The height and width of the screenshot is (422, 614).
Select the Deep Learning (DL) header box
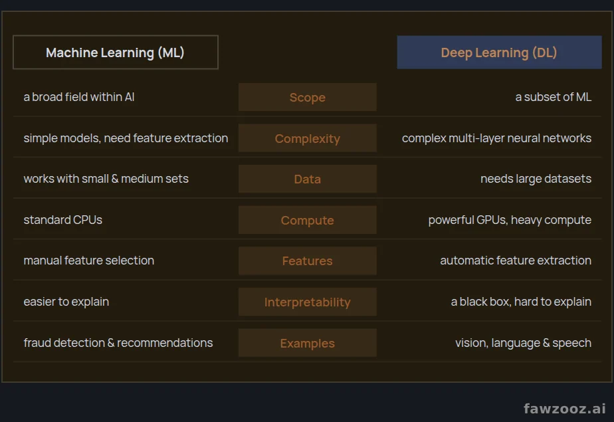[499, 53]
